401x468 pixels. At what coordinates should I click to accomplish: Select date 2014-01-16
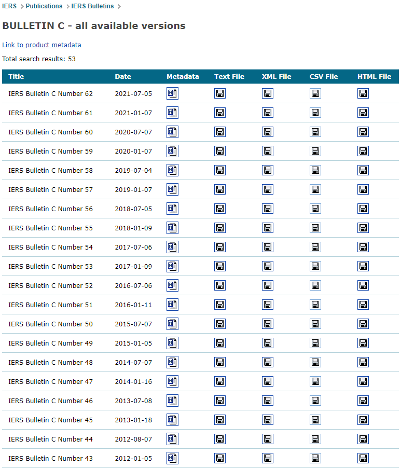pos(133,381)
